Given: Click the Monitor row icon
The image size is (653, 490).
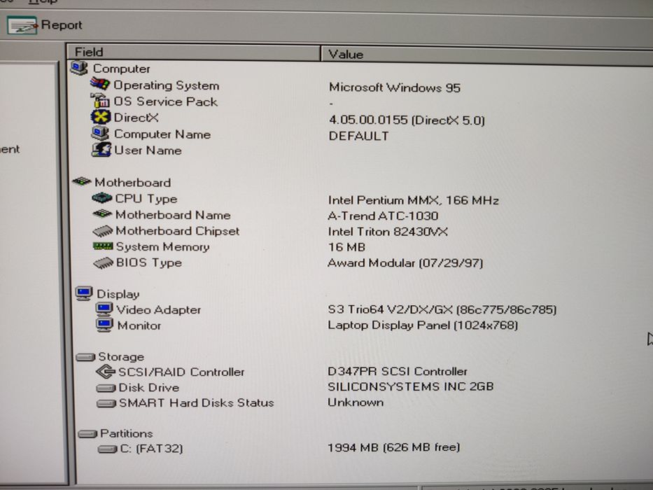Looking at the screenshot, I should coord(104,325).
